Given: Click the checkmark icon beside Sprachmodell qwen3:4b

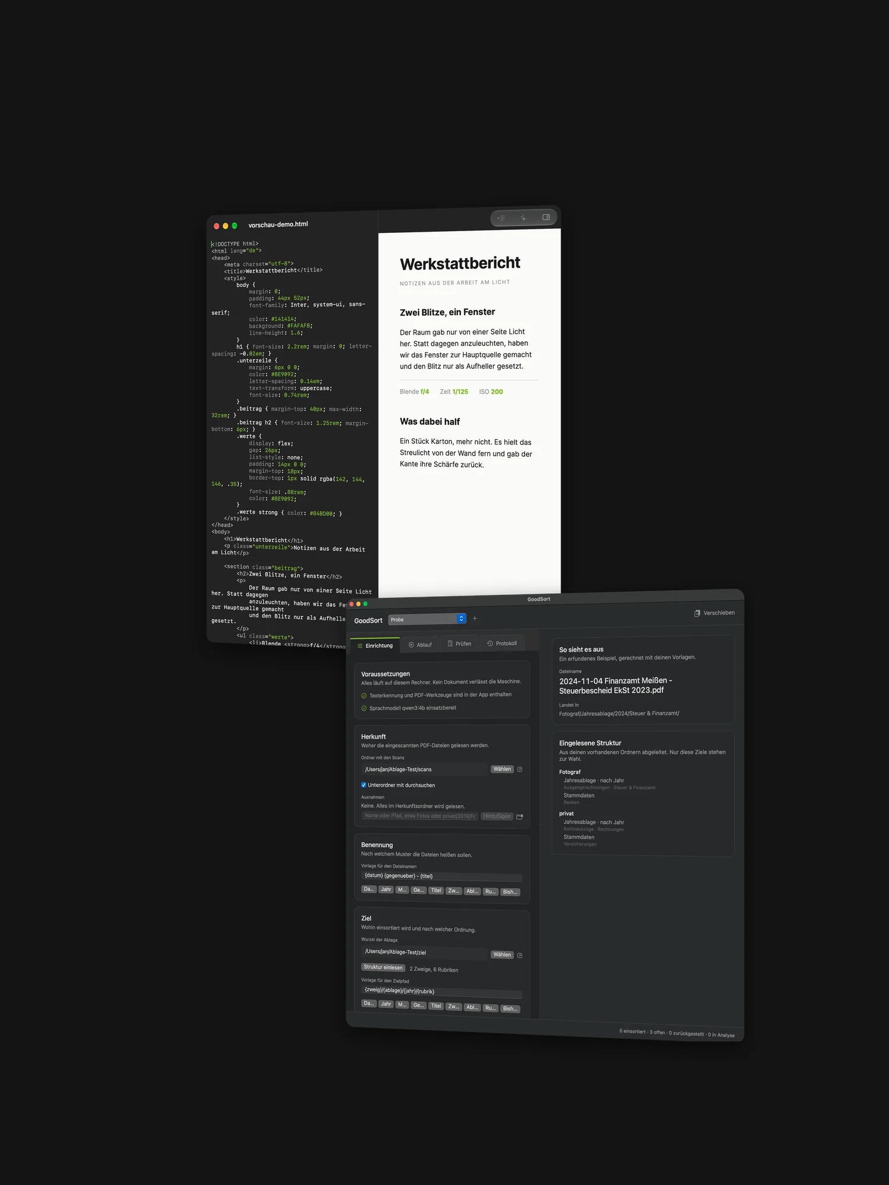Looking at the screenshot, I should point(364,708).
